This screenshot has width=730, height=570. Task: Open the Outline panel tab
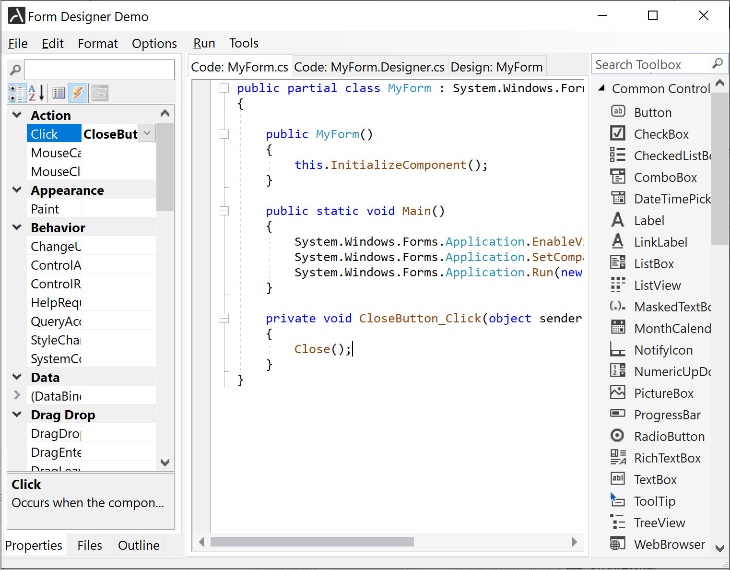pyautogui.click(x=139, y=546)
